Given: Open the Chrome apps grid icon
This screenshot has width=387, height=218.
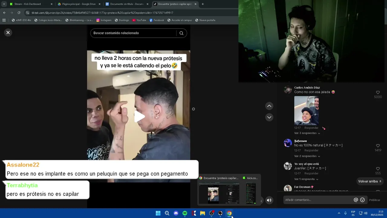Looking at the screenshot, I should point(4,20).
